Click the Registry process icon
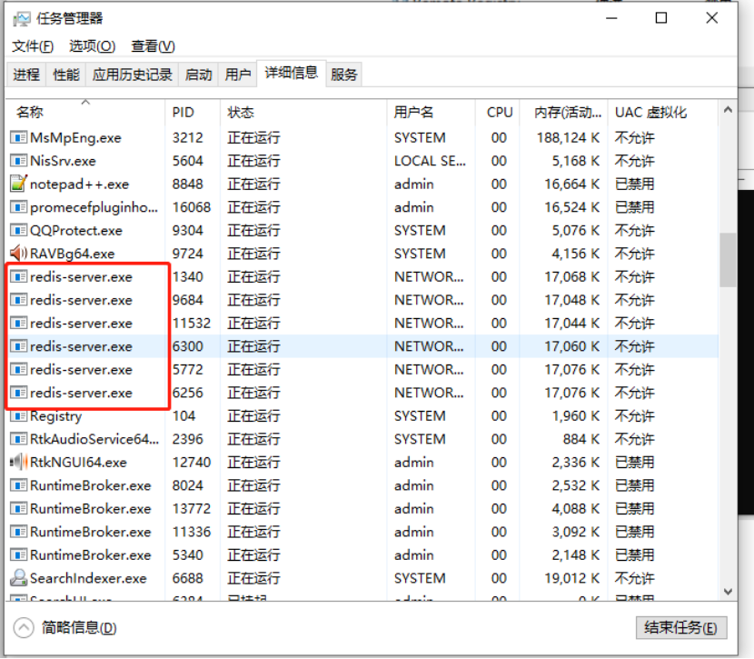Screen dimensions: 754x659 tap(18, 416)
